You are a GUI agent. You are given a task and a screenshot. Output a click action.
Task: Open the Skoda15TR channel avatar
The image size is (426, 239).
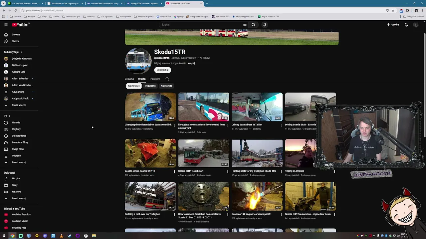[x=138, y=61]
